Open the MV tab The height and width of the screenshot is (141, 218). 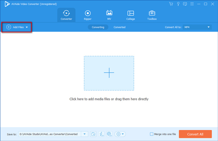tap(109, 15)
